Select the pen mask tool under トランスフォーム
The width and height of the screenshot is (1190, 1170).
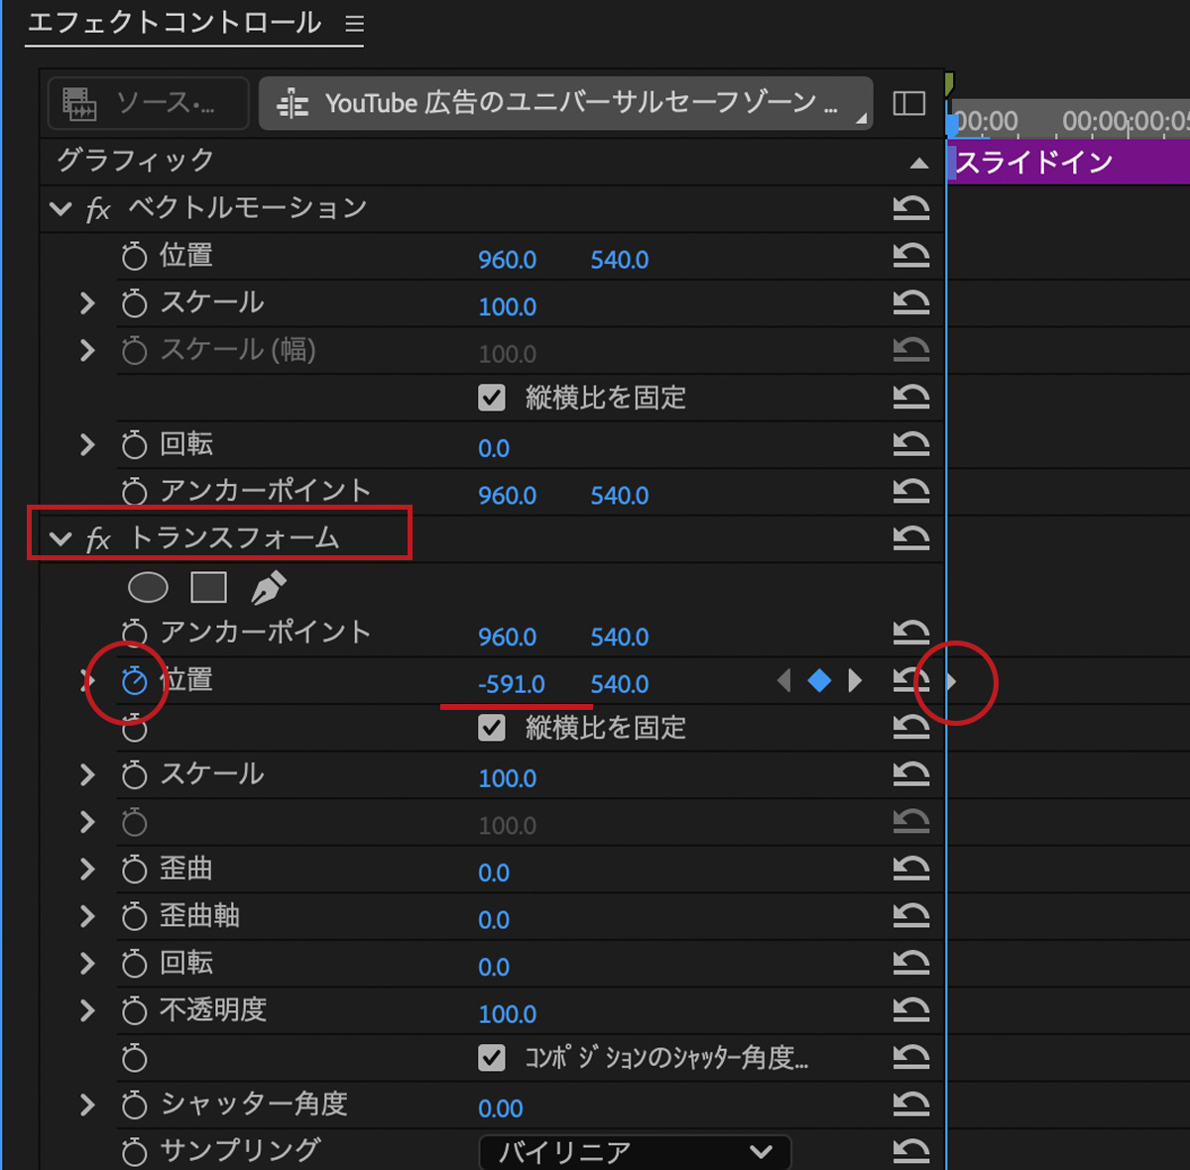point(268,588)
